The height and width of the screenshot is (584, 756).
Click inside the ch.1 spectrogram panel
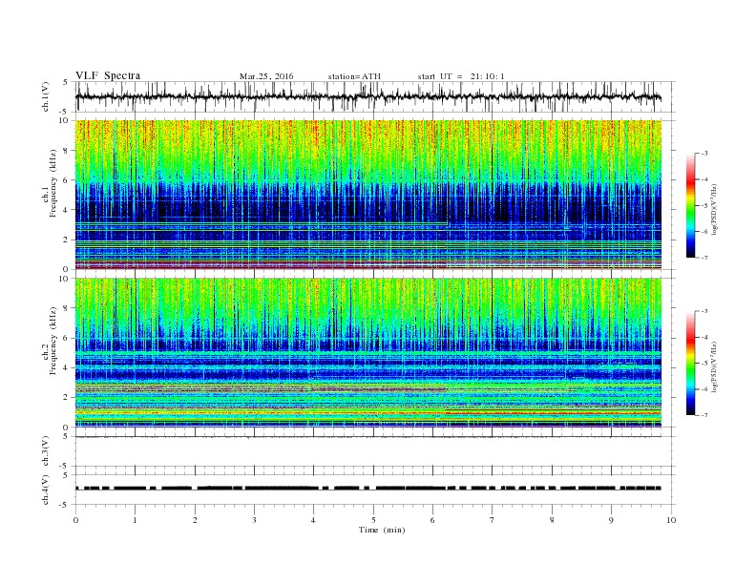(368, 195)
